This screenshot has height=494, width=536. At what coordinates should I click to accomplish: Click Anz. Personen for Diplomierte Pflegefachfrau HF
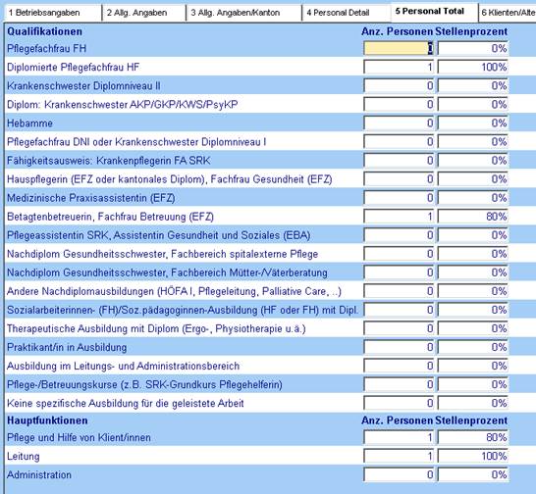(x=399, y=67)
